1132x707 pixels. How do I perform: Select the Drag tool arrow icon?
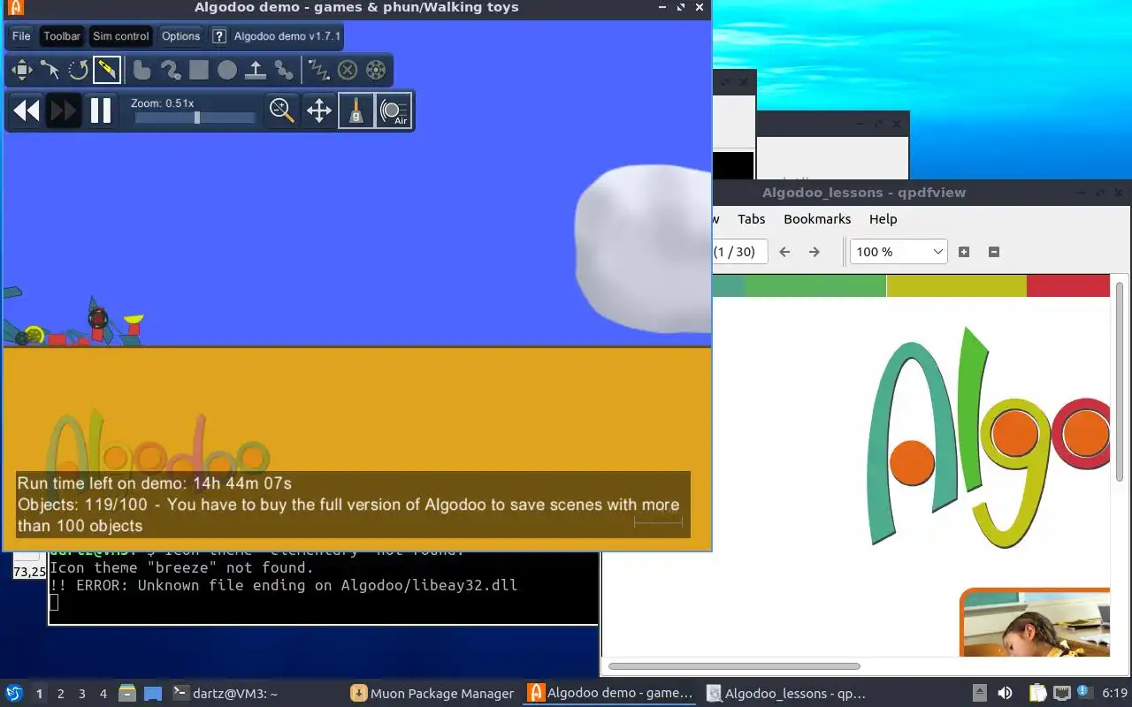[x=50, y=70]
